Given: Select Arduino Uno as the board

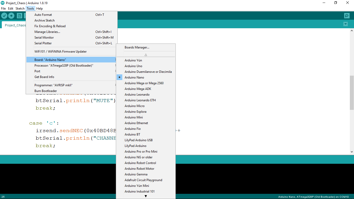Looking at the screenshot, I should pos(133,66).
